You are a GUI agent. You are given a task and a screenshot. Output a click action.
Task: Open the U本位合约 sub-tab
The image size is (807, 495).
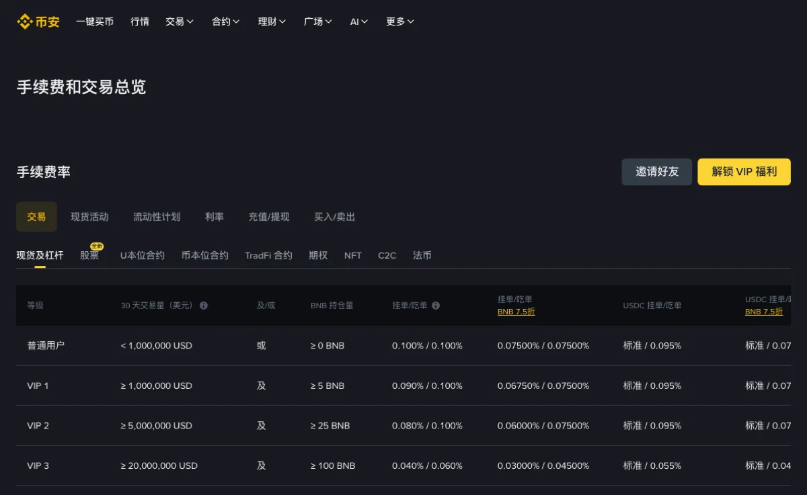coord(143,255)
